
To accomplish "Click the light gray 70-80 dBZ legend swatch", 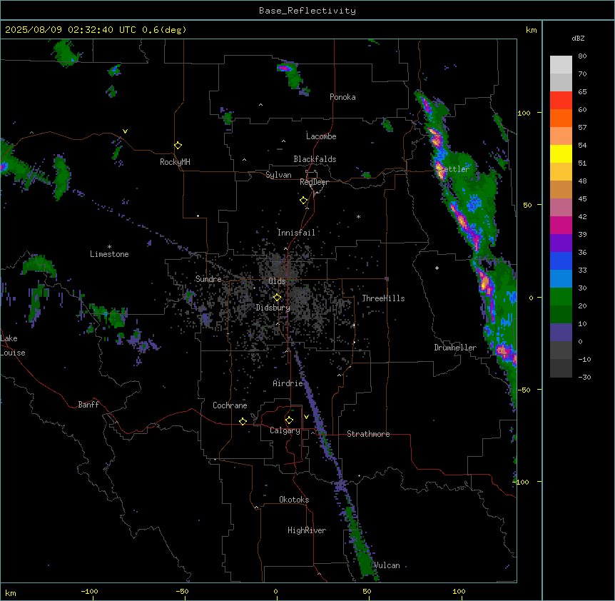I will (561, 65).
